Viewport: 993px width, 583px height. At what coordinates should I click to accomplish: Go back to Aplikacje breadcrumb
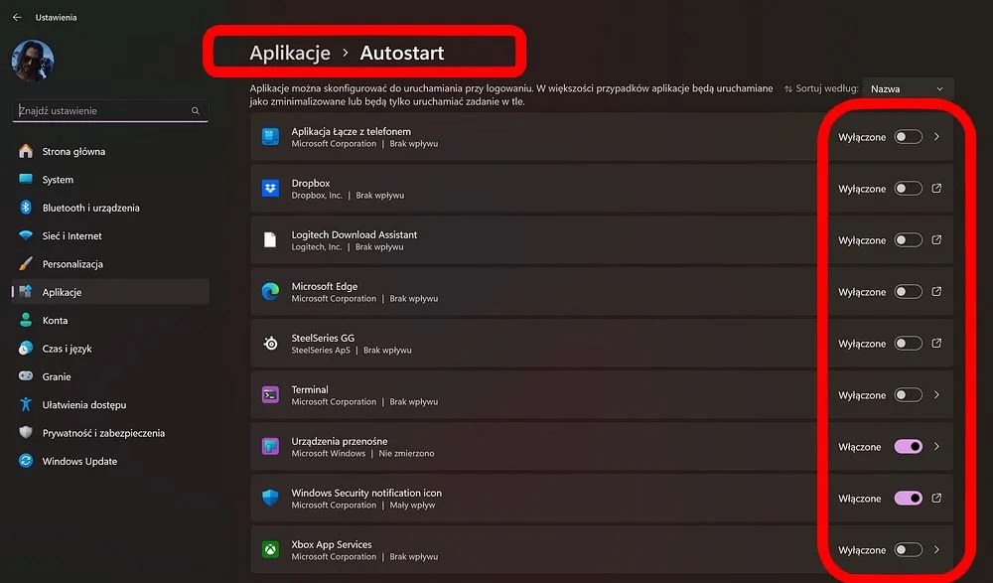pos(289,53)
